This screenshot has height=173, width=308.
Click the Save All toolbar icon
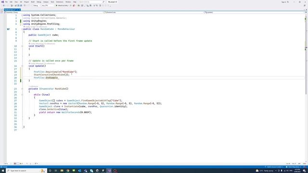[21, 5]
